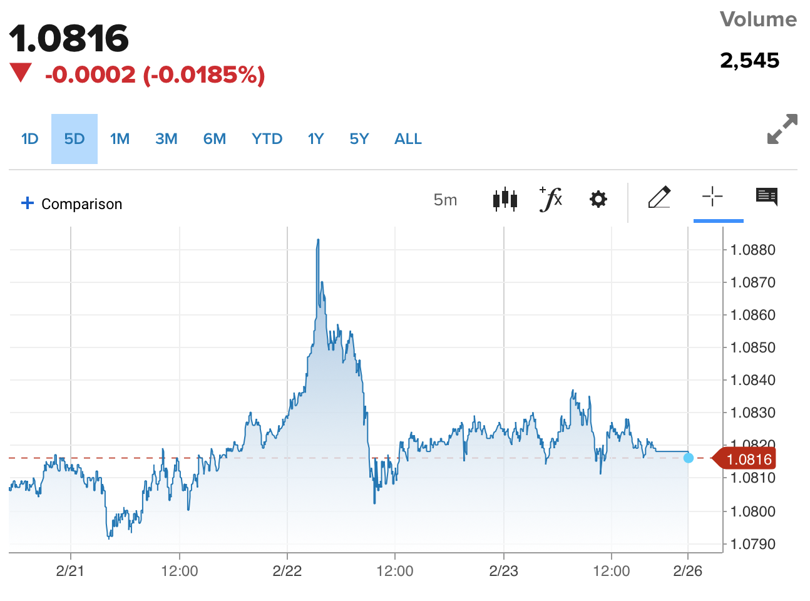Select the 1D time range

click(30, 139)
